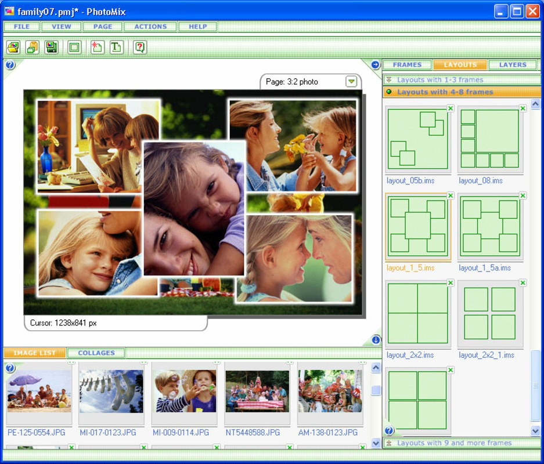Close the layout_1_5.ims layout

(x=452, y=196)
